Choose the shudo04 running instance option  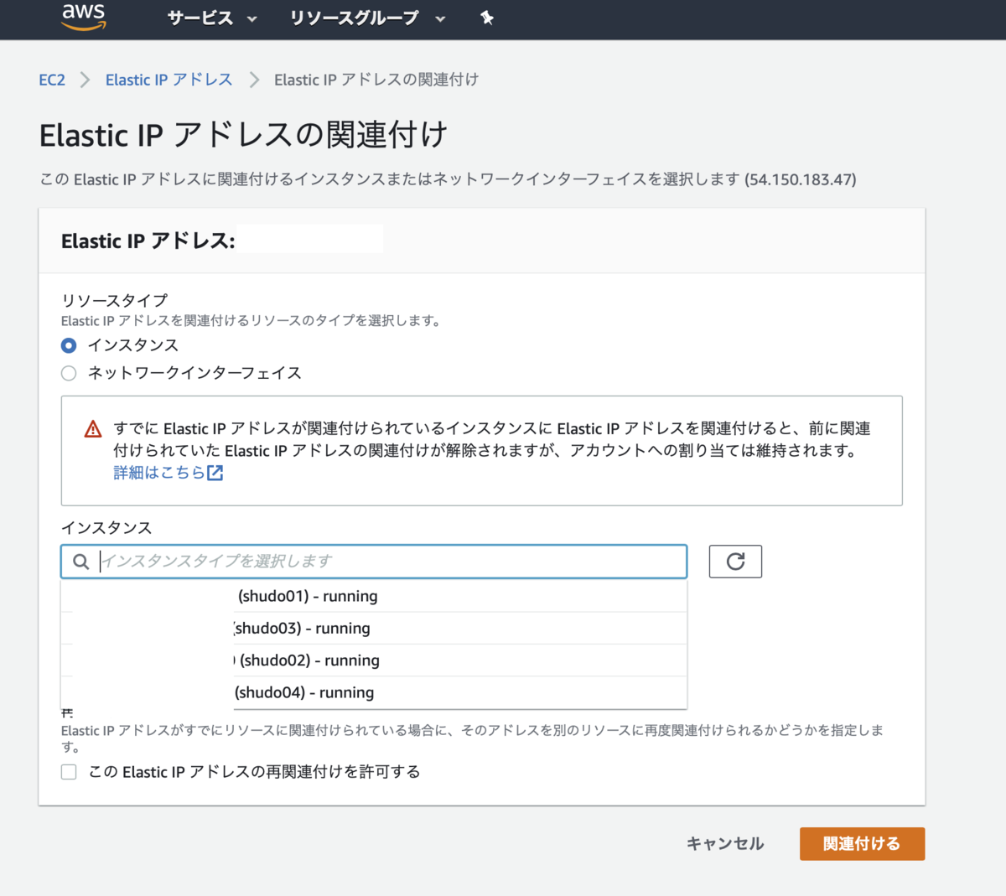click(374, 692)
